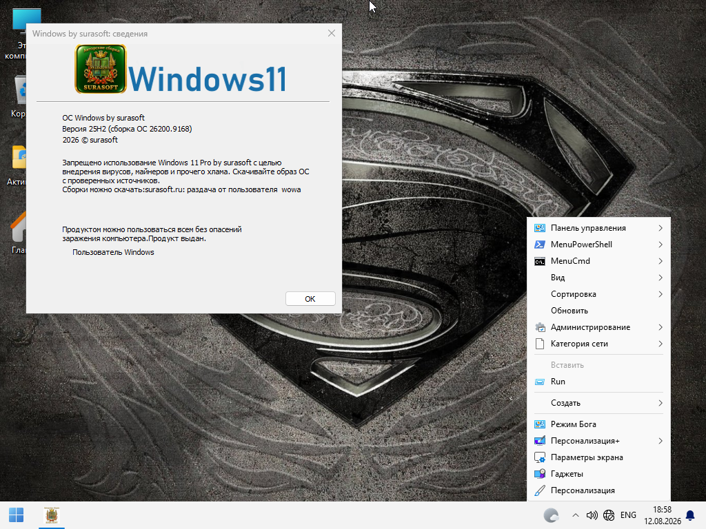The width and height of the screenshot is (706, 529).
Task: Choose Гаджеты label in context menu
Action: click(567, 474)
